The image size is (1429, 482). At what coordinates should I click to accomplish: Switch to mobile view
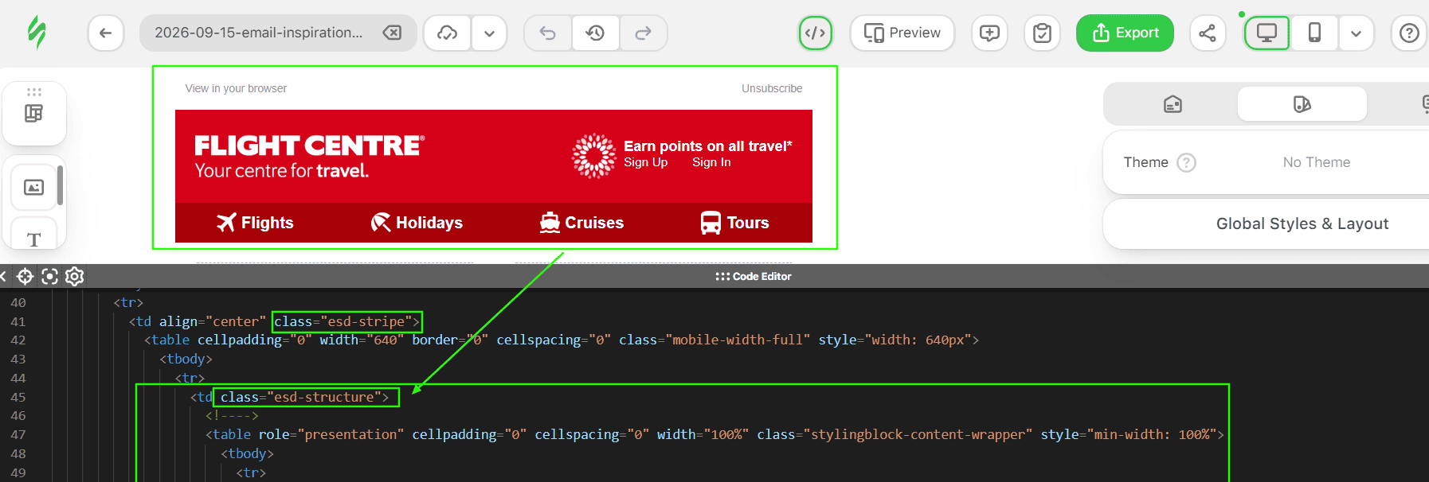1314,33
